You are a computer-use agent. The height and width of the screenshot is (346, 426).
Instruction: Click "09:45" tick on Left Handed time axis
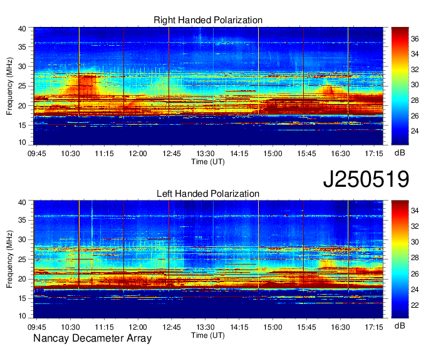click(37, 327)
